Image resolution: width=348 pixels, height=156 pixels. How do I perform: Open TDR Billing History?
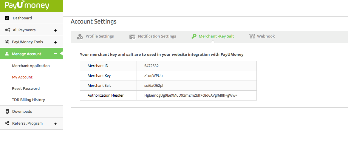tap(28, 100)
